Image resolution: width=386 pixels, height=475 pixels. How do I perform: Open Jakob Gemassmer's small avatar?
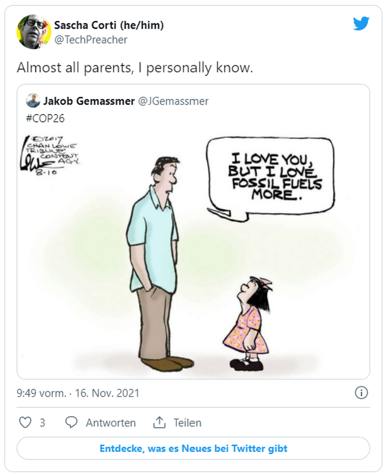coord(33,101)
